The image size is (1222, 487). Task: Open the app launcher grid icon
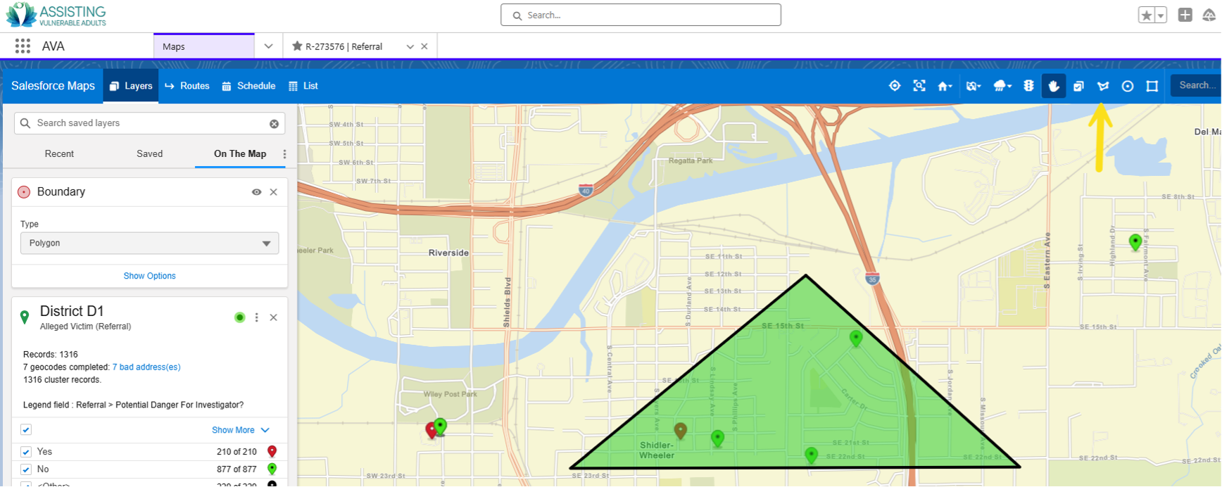pos(23,46)
